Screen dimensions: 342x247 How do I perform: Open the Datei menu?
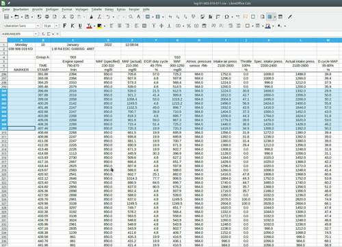pos(6,10)
